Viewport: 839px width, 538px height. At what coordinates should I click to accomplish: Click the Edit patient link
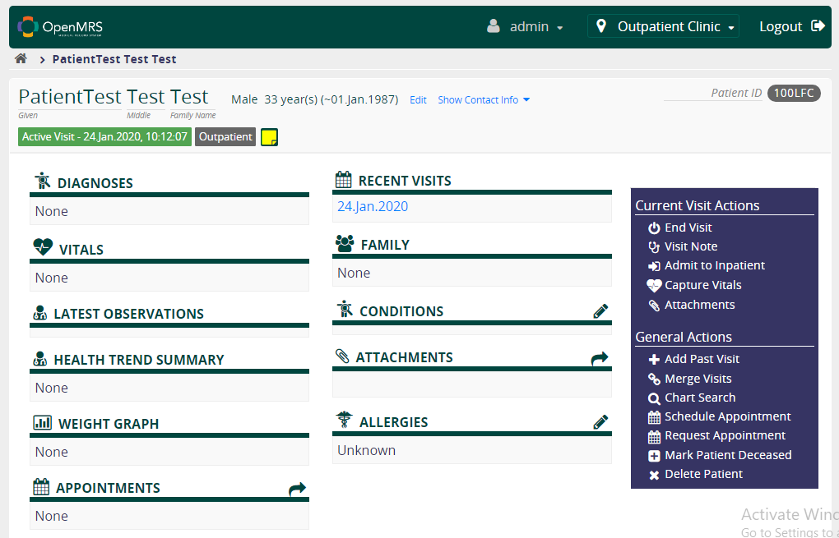click(418, 100)
